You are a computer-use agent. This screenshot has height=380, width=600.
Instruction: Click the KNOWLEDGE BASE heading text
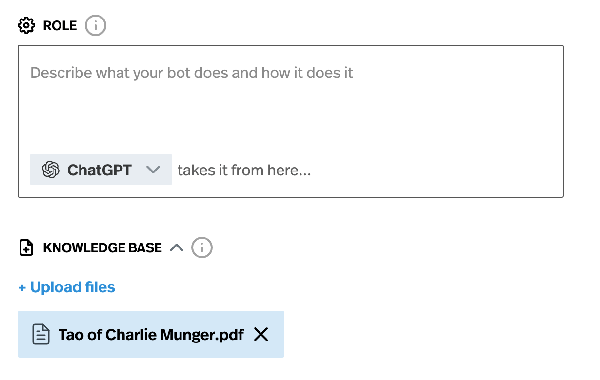tap(102, 248)
